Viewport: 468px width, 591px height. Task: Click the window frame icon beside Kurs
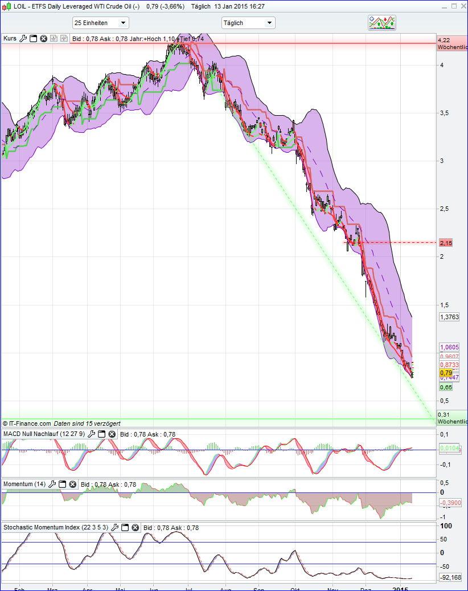pos(33,38)
